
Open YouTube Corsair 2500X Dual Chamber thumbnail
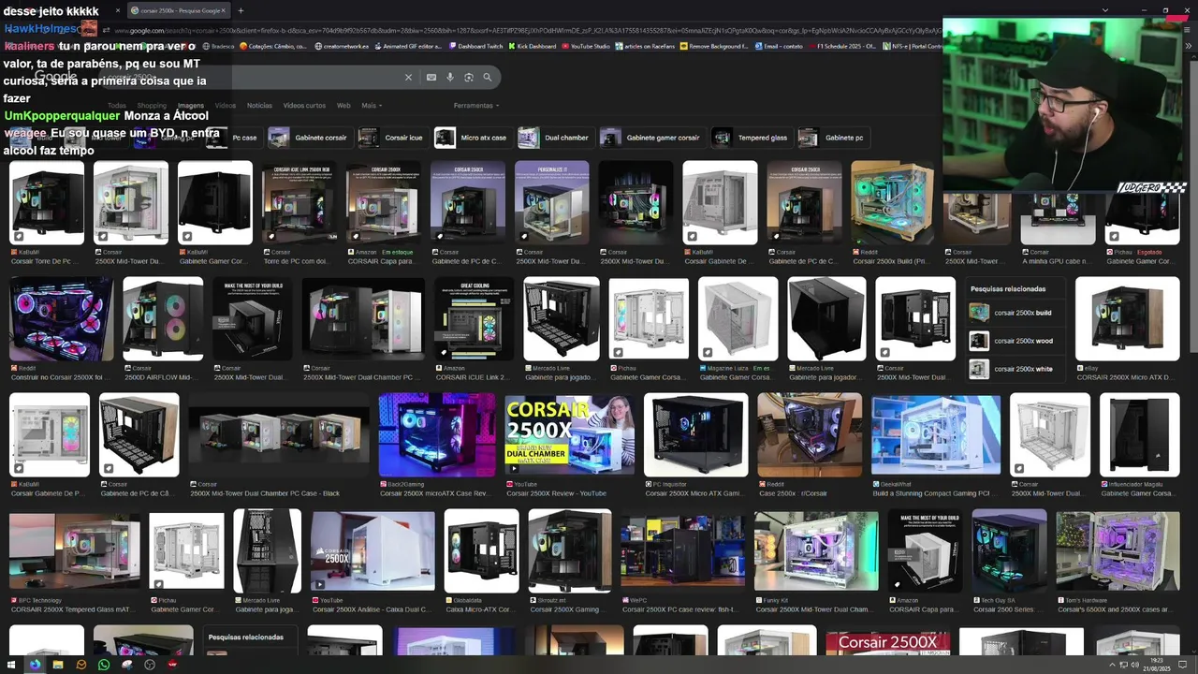569,435
